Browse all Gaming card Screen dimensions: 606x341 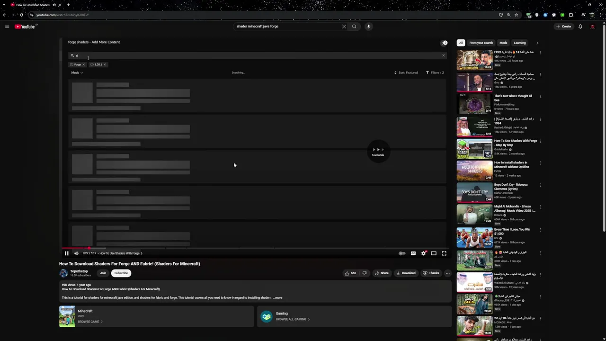[354, 316]
